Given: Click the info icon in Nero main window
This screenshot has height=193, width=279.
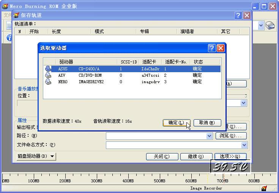Looking at the screenshot, I should 8,38.
